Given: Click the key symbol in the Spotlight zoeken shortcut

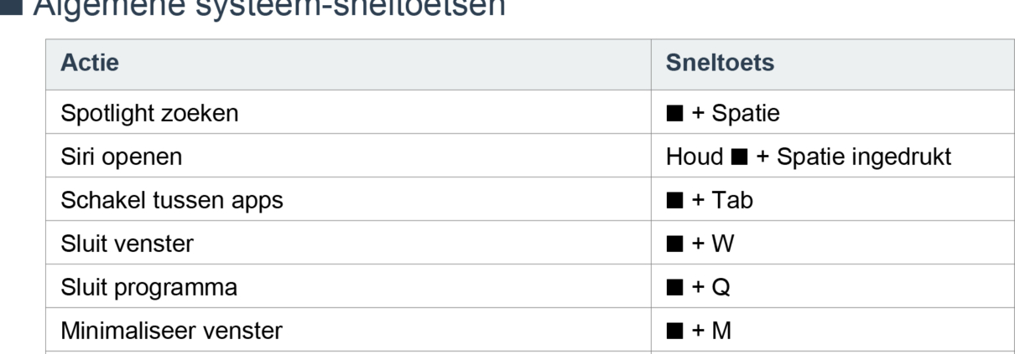Looking at the screenshot, I should point(674,114).
